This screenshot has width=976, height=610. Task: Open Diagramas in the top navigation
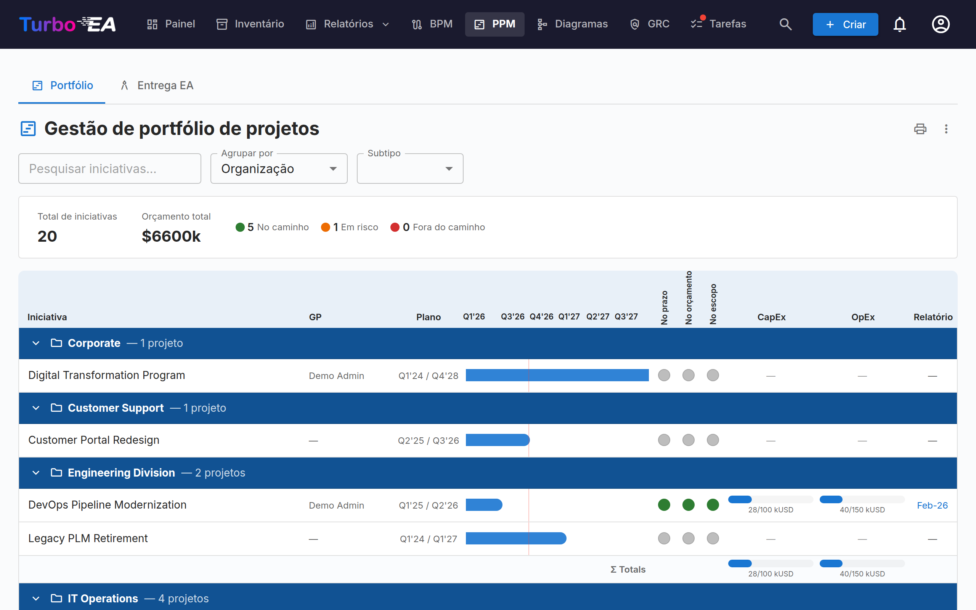[572, 24]
